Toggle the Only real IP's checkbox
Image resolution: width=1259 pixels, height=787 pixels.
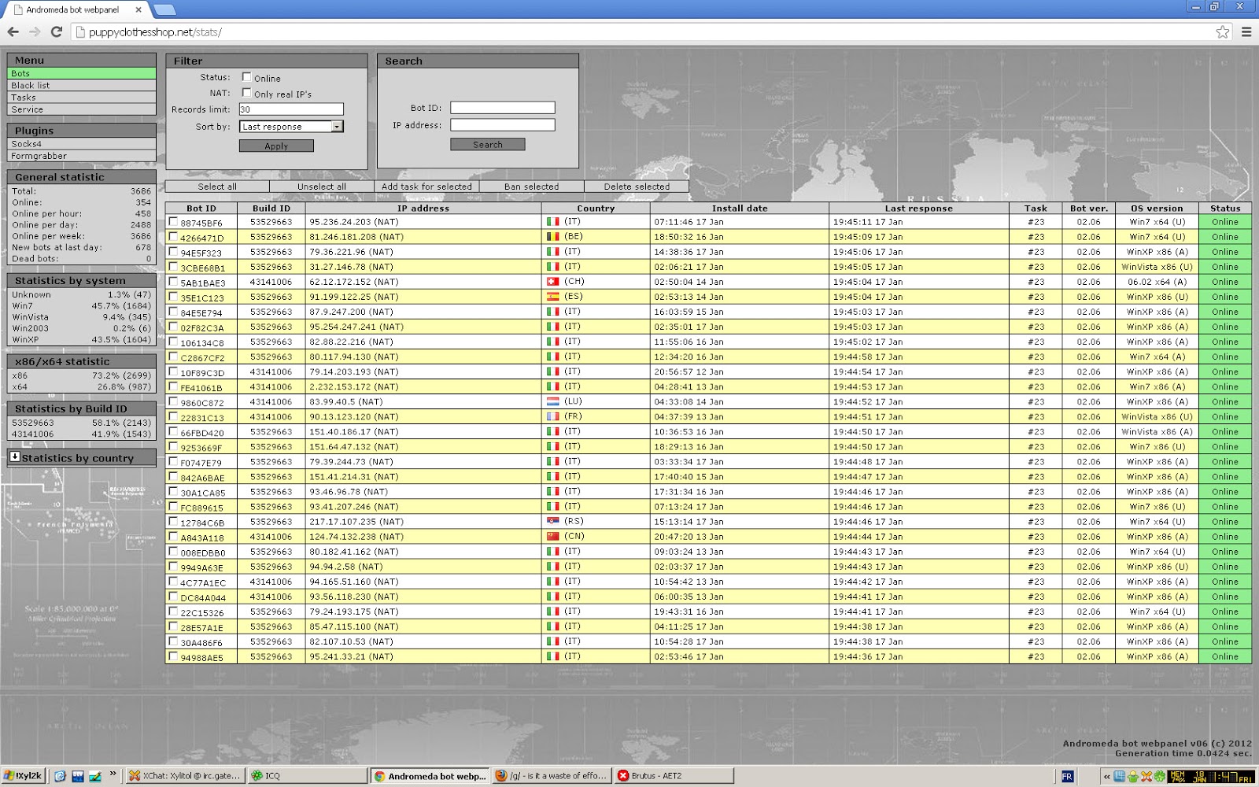246,93
